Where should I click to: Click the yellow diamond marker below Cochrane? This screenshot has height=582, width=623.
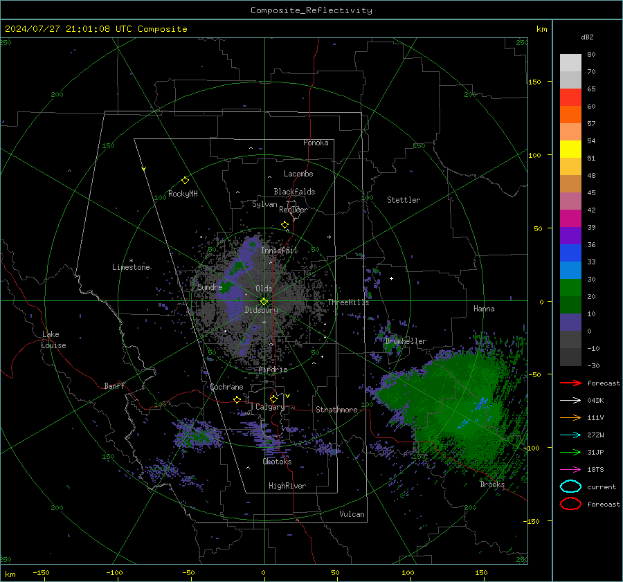pyautogui.click(x=237, y=400)
